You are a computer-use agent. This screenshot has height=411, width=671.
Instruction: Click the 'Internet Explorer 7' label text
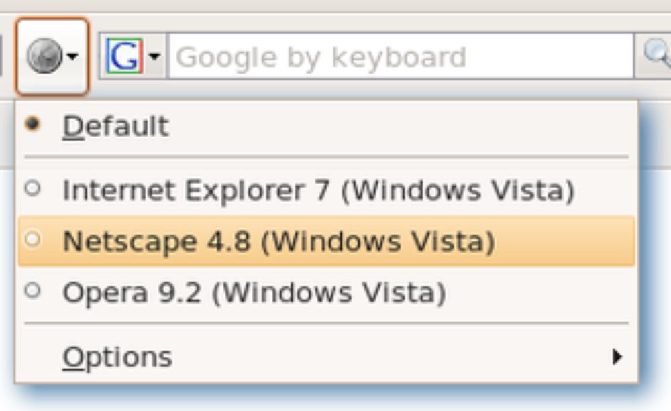(196, 191)
